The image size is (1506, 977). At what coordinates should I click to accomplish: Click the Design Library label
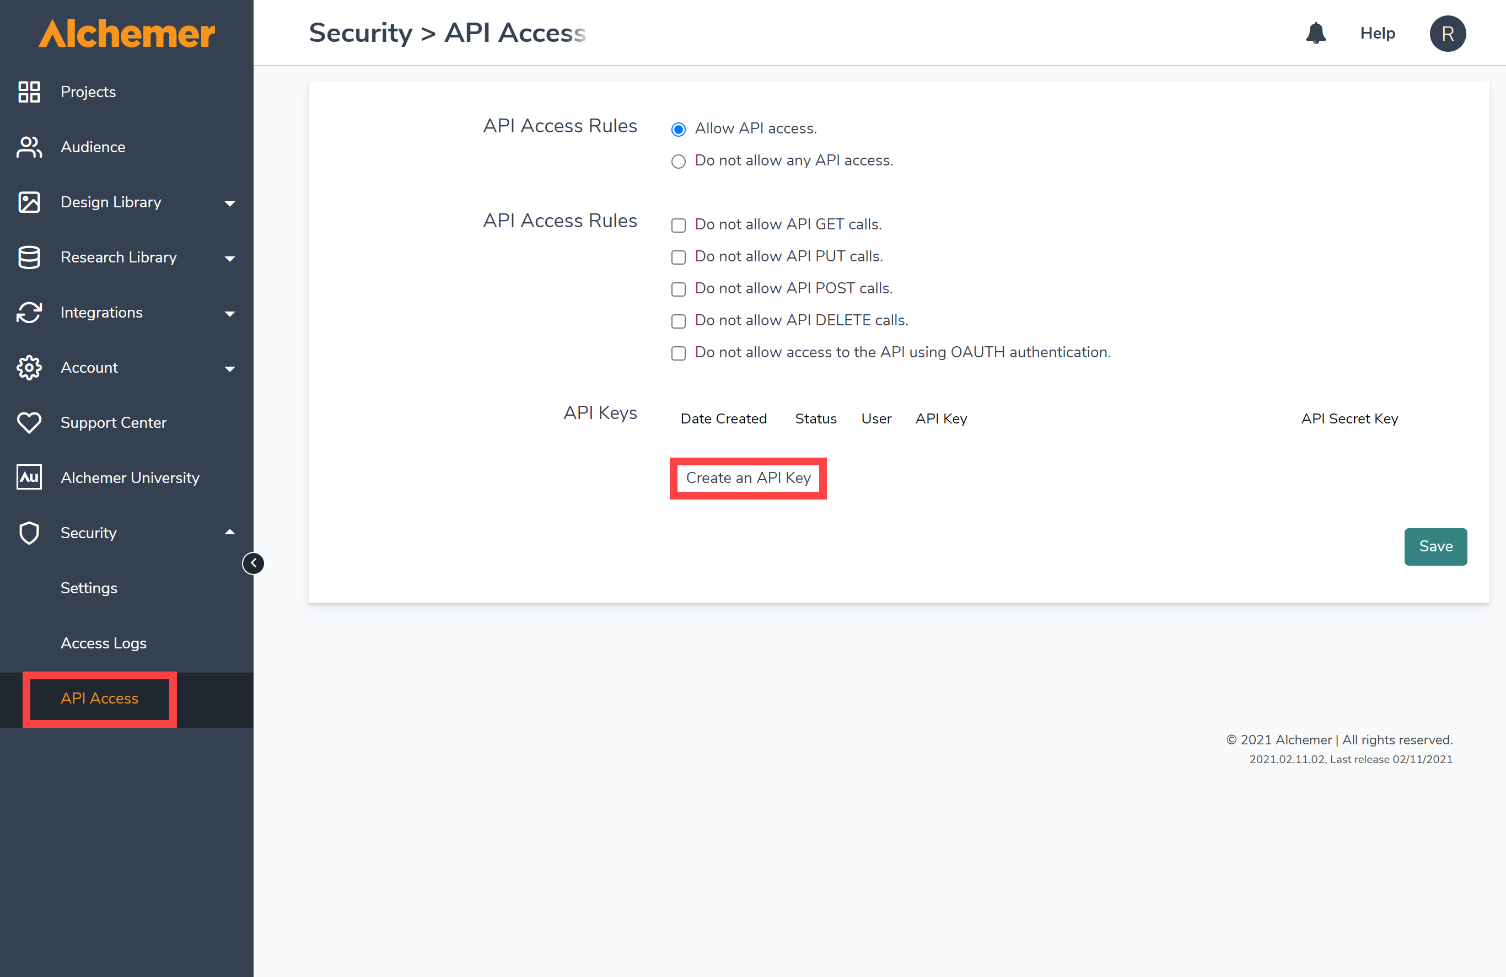[x=111, y=202]
